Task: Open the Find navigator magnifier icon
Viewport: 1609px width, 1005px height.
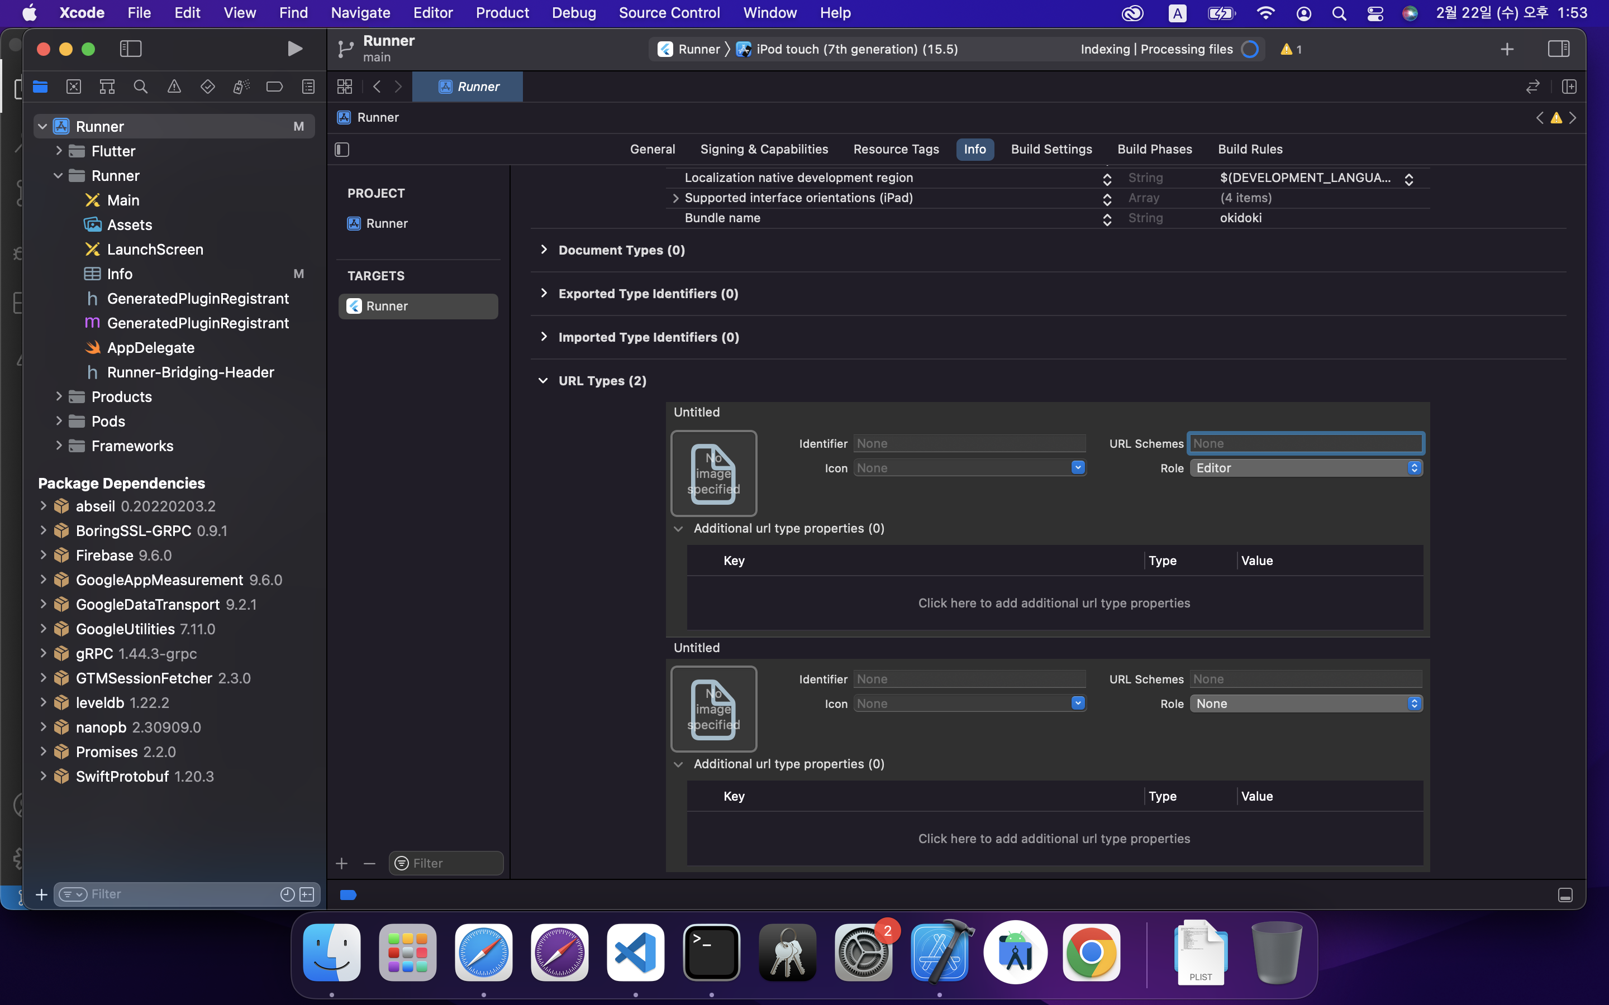Action: coord(140,87)
